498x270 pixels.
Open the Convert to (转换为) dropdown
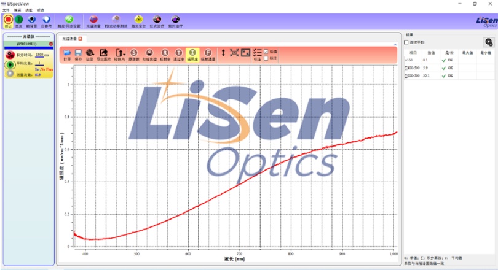tap(119, 55)
